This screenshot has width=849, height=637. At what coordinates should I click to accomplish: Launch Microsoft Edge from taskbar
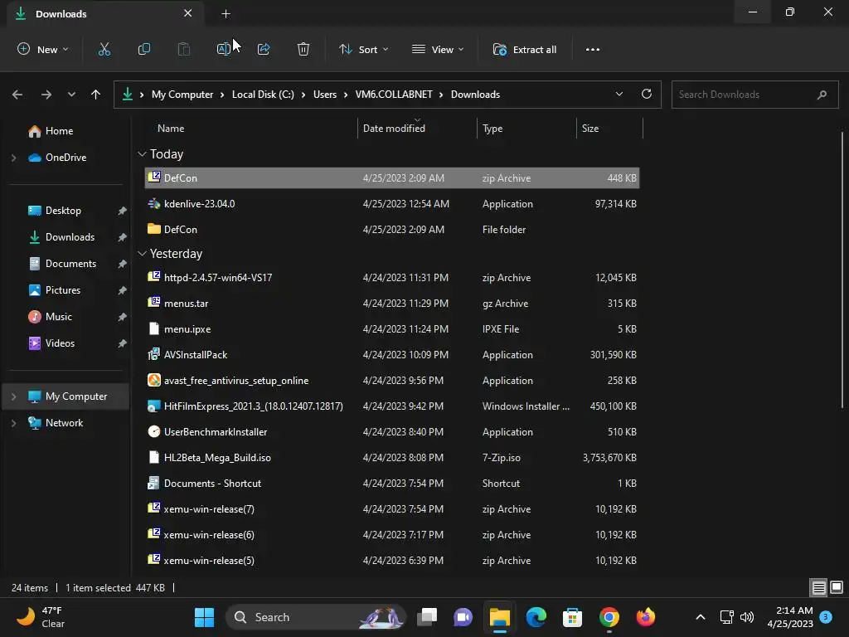tap(536, 617)
